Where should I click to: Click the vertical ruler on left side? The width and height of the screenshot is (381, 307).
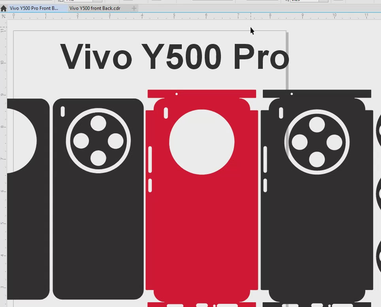(x=4, y=158)
